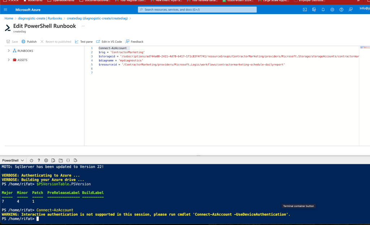This screenshot has height=225, width=370.
Task: Click the $PSVersionTable.PSVersion command text
Action: click(x=64, y=184)
